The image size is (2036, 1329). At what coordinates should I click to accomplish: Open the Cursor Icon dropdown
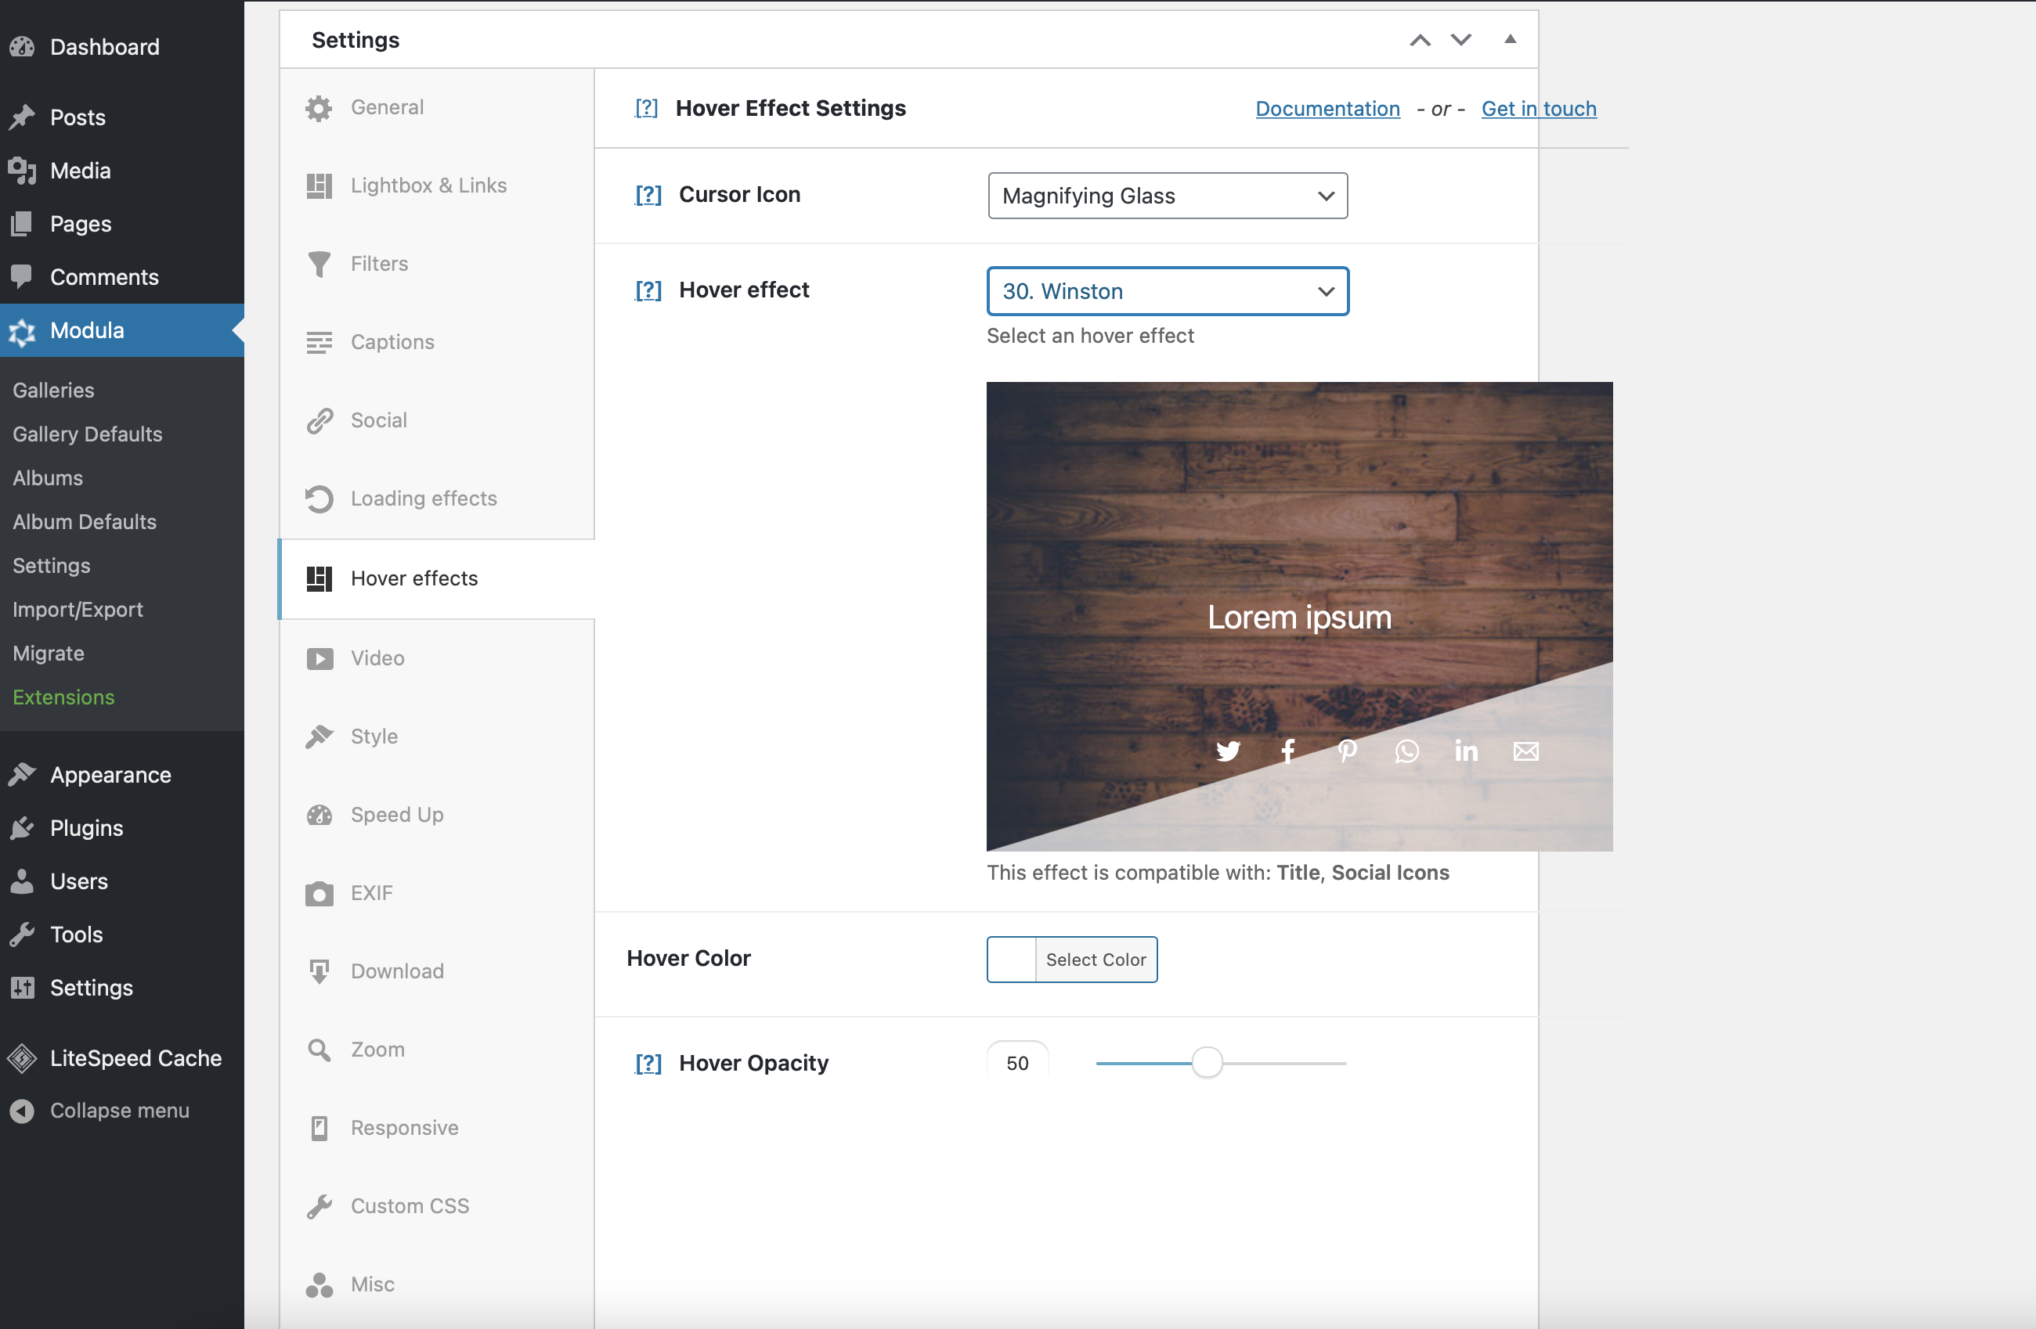click(x=1168, y=196)
